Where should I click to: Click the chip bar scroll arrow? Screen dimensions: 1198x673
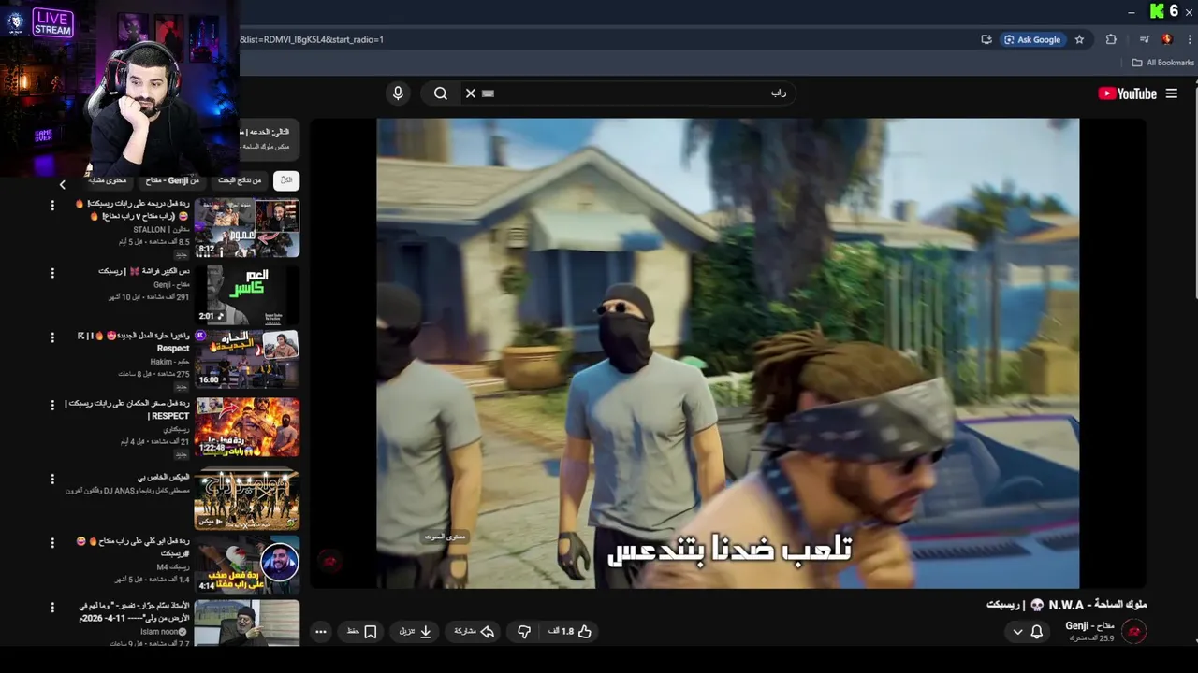coord(63,184)
